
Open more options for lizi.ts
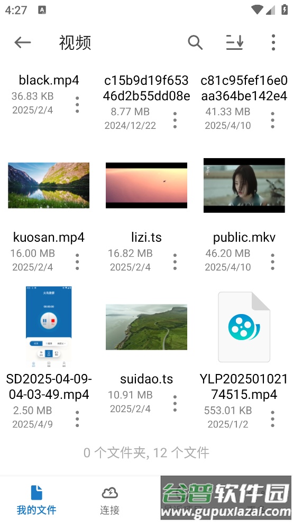(175, 262)
